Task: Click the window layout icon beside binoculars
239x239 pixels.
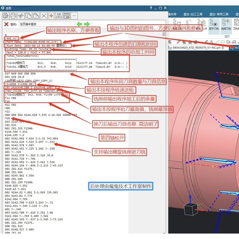Action: (66, 16)
